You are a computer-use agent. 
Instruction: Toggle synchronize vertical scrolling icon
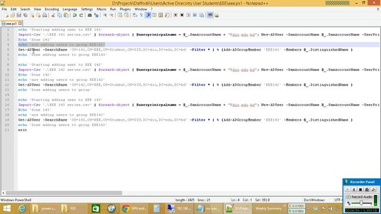click(x=120, y=15)
